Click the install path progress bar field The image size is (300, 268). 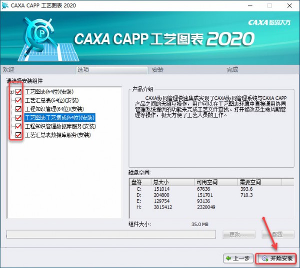coord(111,234)
